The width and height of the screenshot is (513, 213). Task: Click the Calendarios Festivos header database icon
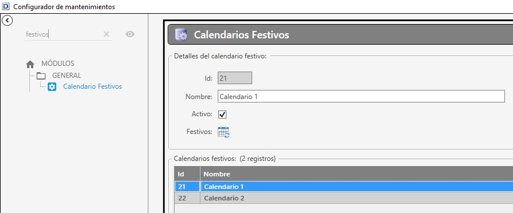(x=182, y=34)
